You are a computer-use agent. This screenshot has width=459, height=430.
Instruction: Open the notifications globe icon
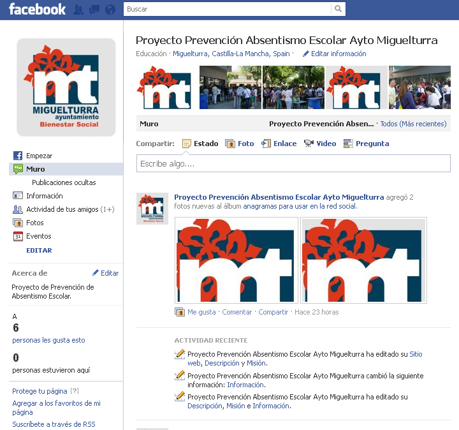click(x=110, y=10)
